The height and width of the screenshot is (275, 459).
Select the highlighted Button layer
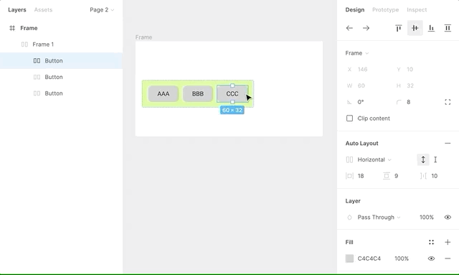[x=61, y=61]
